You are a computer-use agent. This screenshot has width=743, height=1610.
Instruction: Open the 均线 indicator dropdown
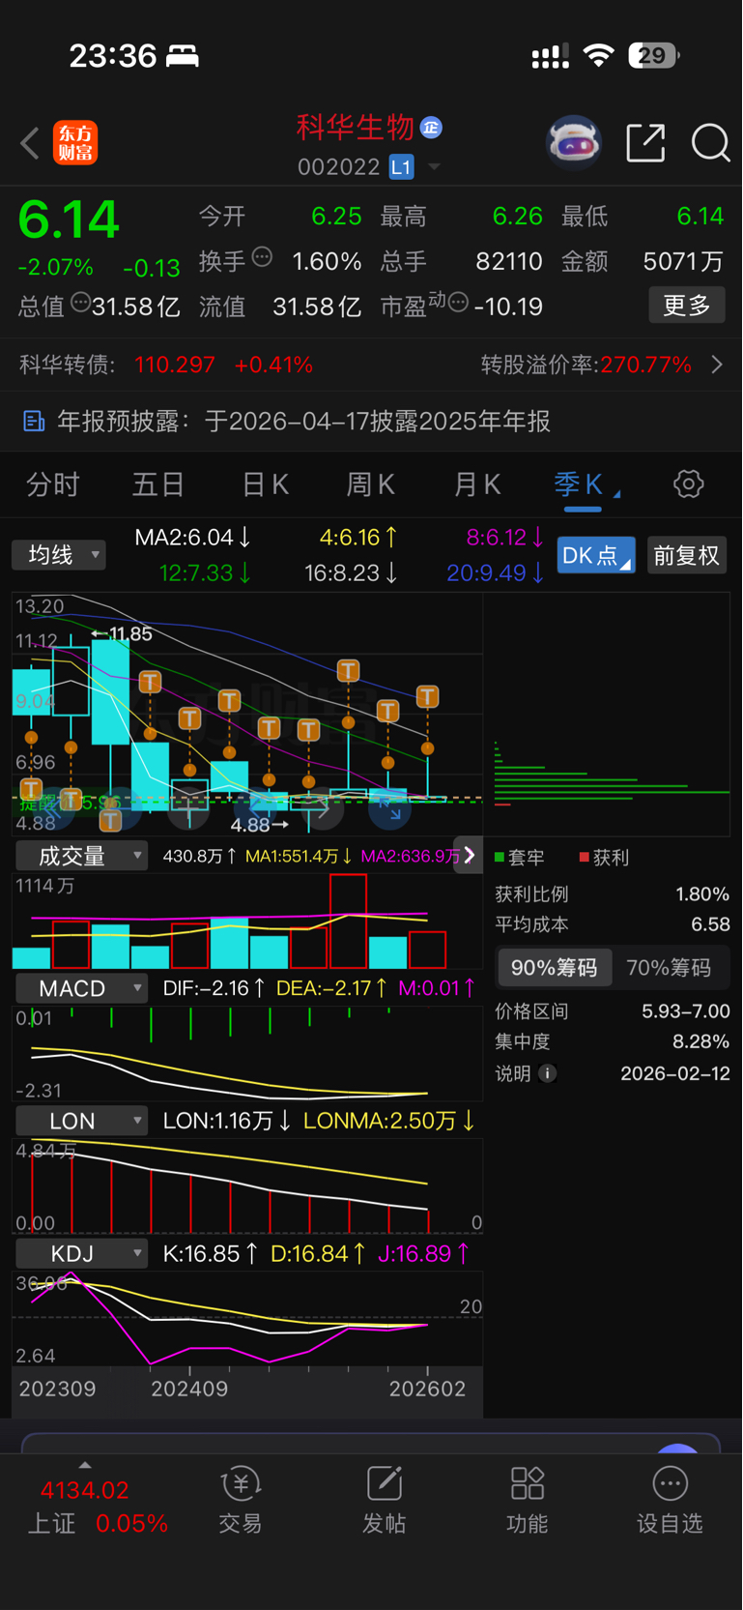pyautogui.click(x=59, y=555)
